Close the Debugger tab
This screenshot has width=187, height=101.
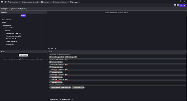[x=79, y=2]
